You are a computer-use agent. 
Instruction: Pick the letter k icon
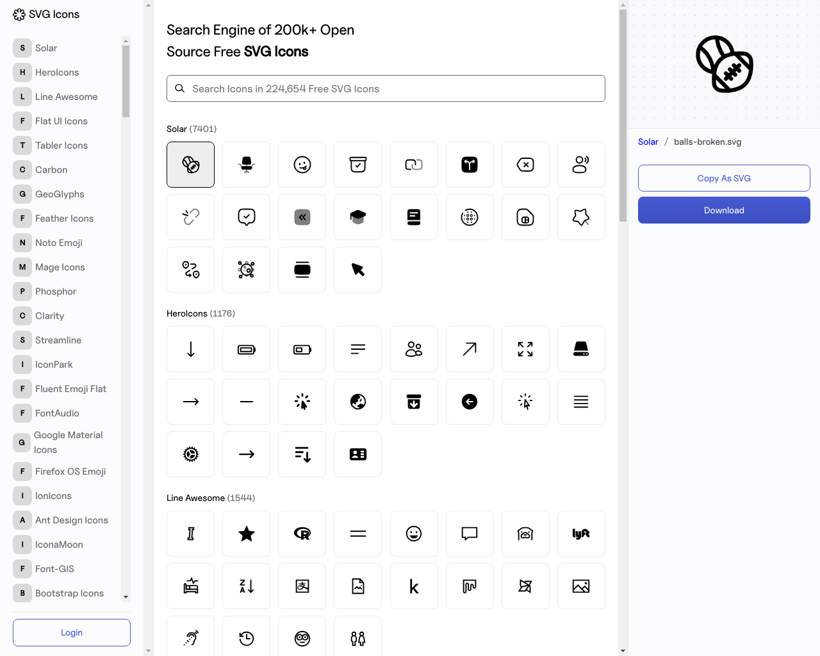[x=414, y=586]
